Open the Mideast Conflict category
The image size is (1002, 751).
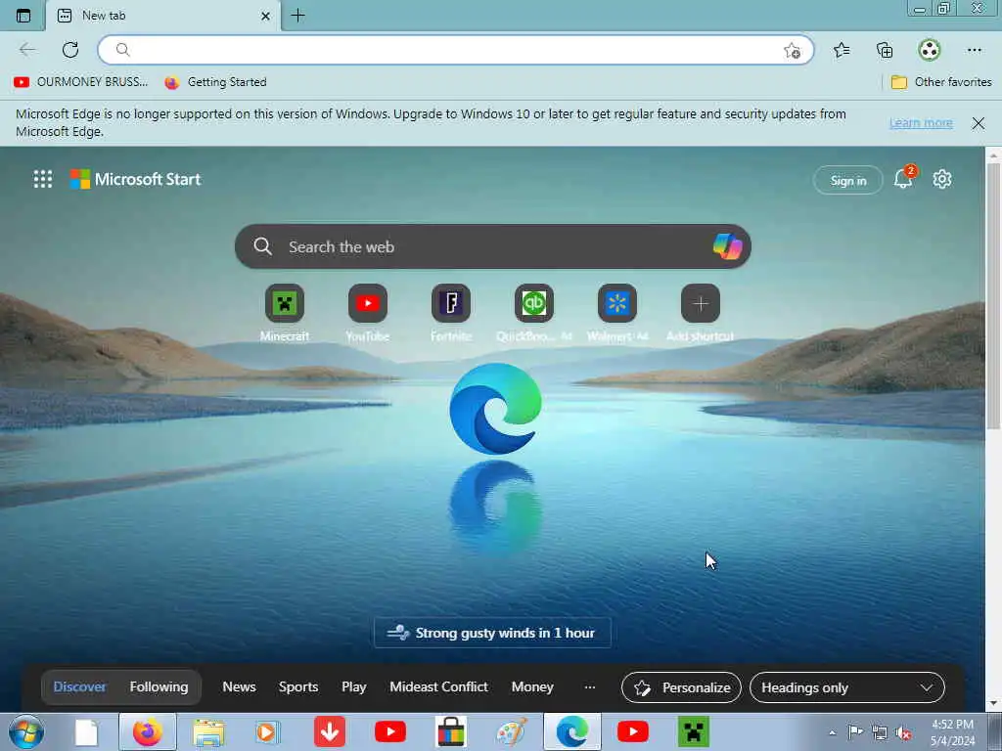[439, 687]
